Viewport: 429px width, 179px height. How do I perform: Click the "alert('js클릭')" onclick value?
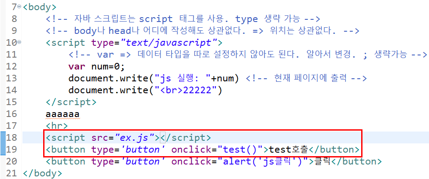tap(263, 162)
